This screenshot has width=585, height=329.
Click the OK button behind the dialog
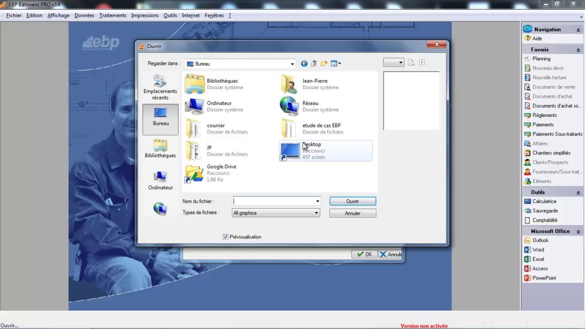[365, 255]
